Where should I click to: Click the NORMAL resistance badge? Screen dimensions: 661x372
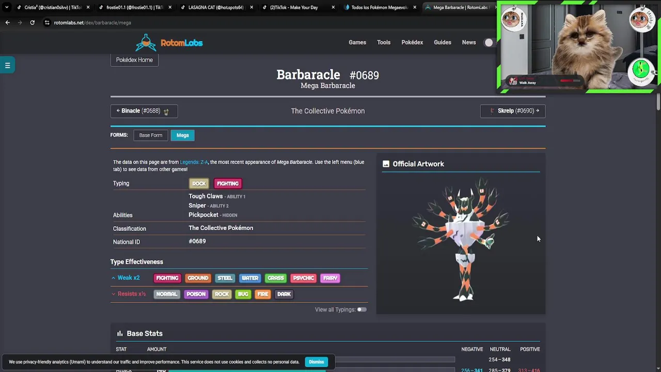[167, 294]
